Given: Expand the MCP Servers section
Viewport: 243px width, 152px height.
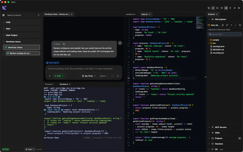Looking at the screenshot, I should coord(225,127).
